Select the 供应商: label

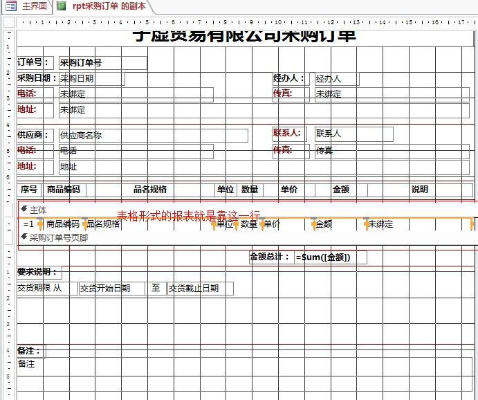[35, 135]
